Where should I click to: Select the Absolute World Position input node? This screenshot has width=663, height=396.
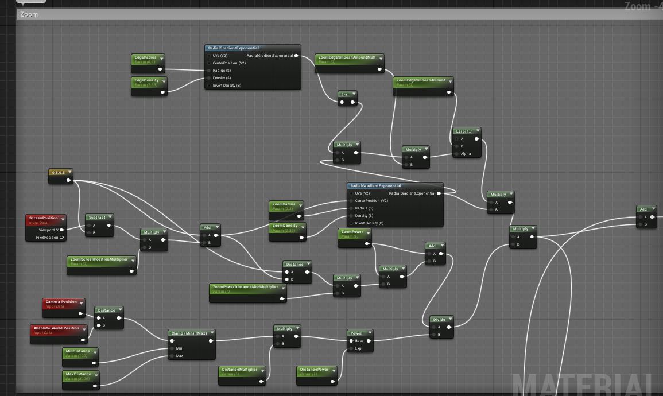pyautogui.click(x=56, y=328)
